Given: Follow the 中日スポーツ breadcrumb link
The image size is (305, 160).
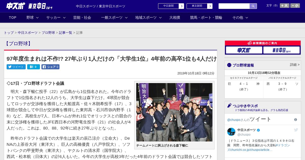Looking at the screenshot, I should click(x=28, y=33).
